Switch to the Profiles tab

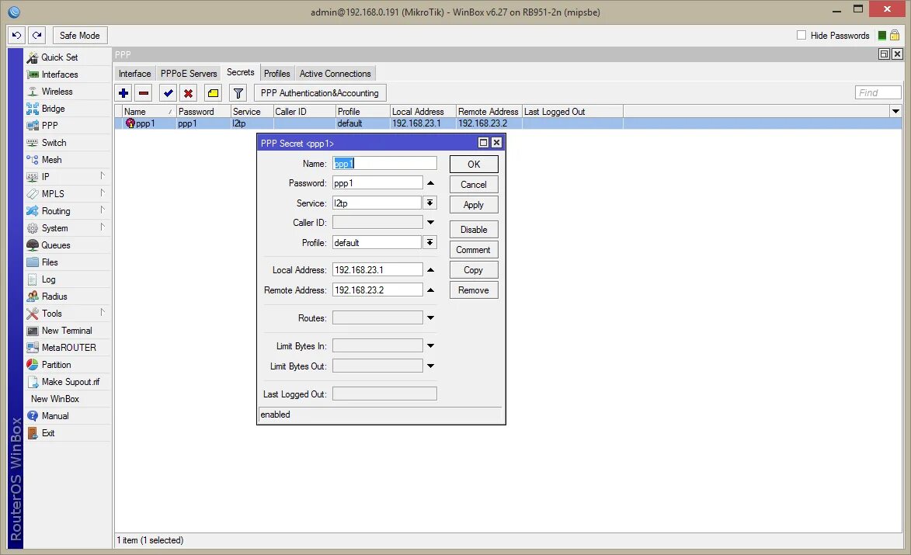tap(277, 74)
